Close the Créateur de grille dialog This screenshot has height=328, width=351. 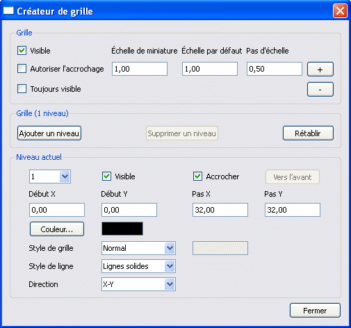click(340, 10)
